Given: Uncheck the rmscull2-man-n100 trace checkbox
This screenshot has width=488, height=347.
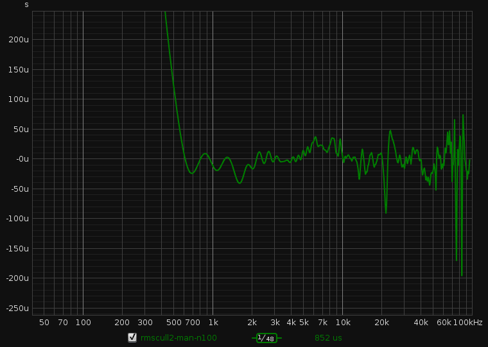Looking at the screenshot, I should click(x=132, y=337).
